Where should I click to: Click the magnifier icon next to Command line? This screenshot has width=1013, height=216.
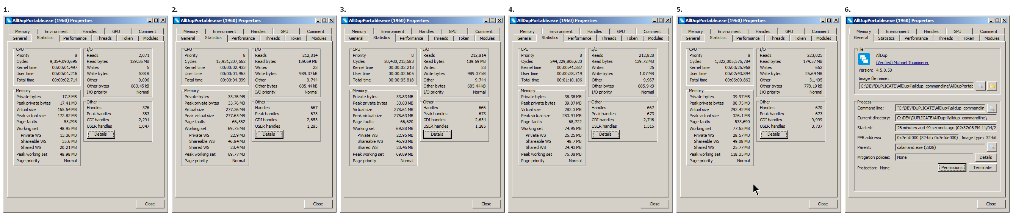(x=992, y=108)
